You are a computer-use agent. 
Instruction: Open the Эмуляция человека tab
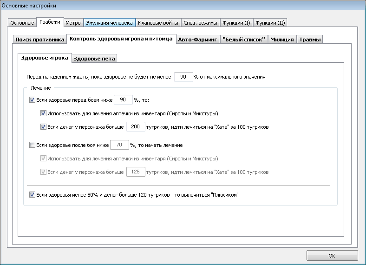coord(109,23)
